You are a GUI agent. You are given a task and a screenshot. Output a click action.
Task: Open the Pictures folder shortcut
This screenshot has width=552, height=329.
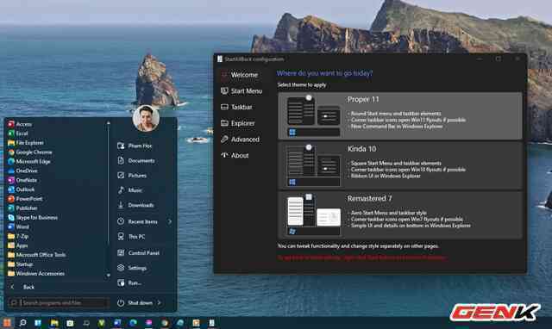click(x=132, y=176)
